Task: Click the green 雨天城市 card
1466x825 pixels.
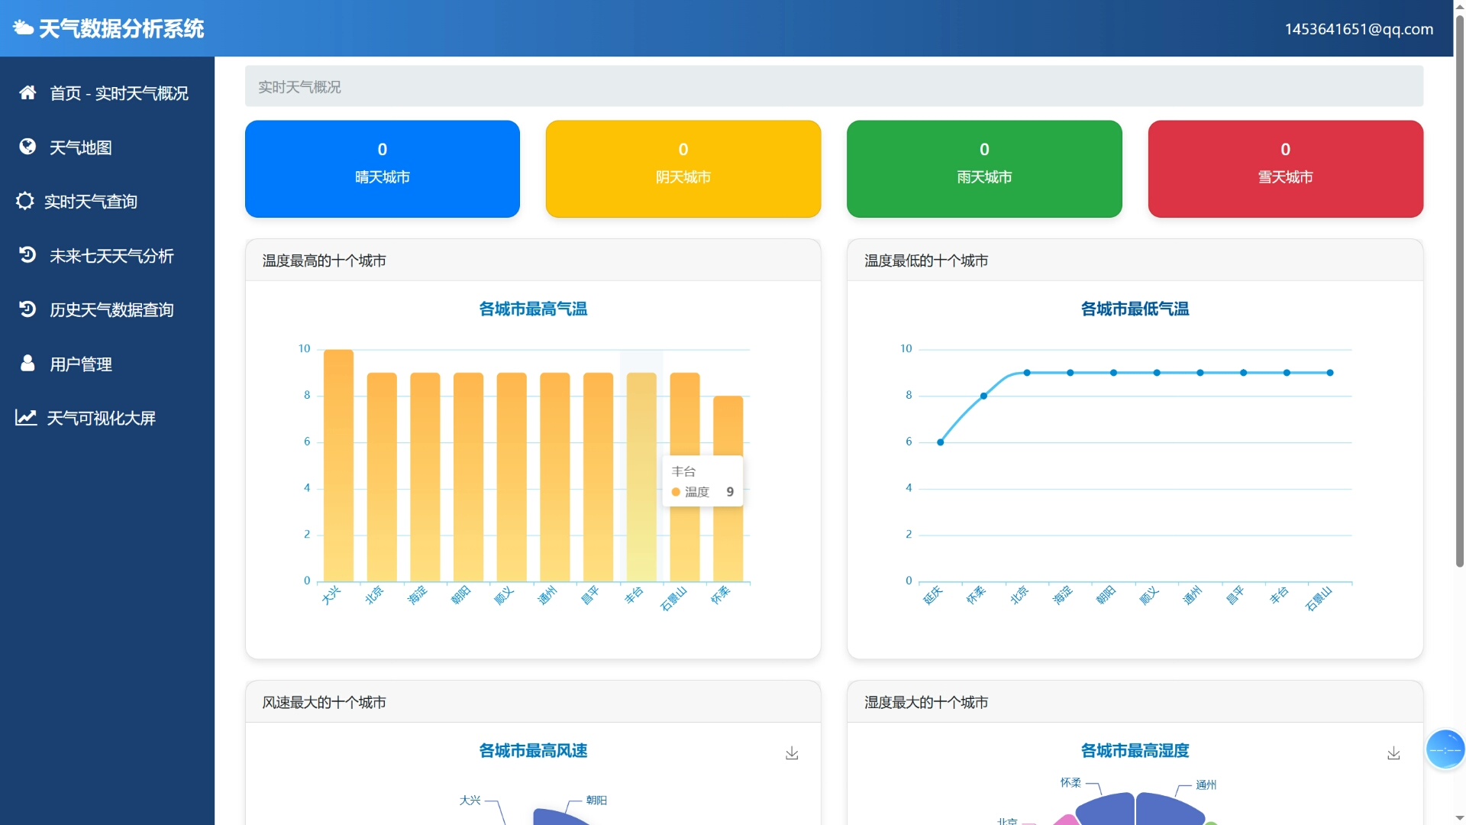Action: (x=983, y=169)
